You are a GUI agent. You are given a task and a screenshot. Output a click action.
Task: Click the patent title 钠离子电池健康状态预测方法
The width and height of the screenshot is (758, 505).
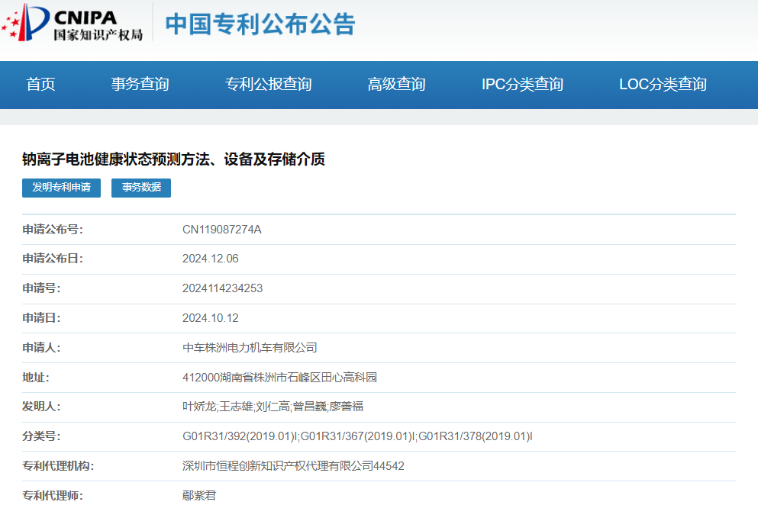point(173,159)
